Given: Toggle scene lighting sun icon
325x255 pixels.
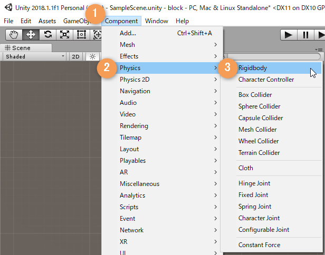Looking at the screenshot, I should tap(92, 56).
